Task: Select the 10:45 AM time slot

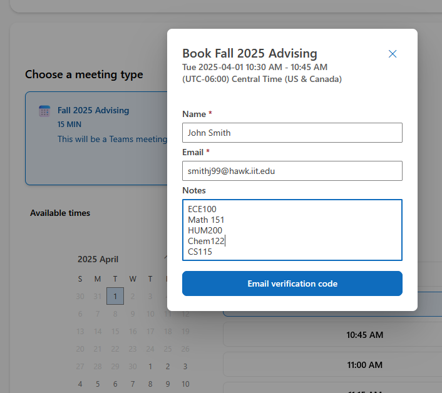Action: coord(332,334)
